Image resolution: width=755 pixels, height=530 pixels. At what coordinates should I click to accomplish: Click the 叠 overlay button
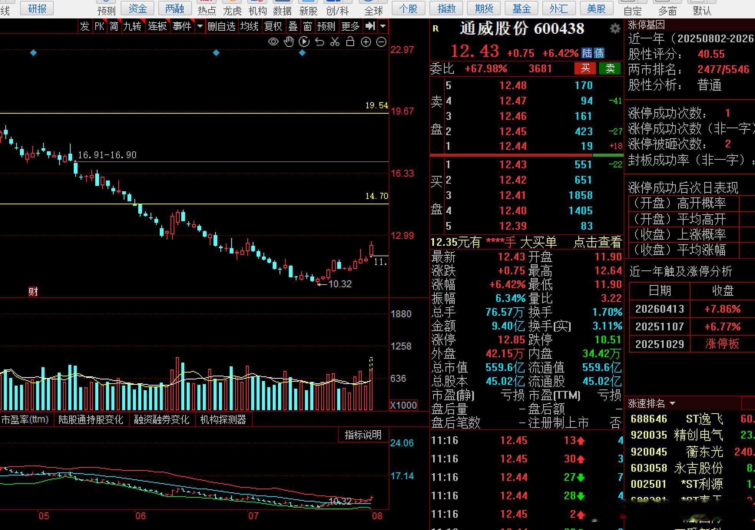293,26
